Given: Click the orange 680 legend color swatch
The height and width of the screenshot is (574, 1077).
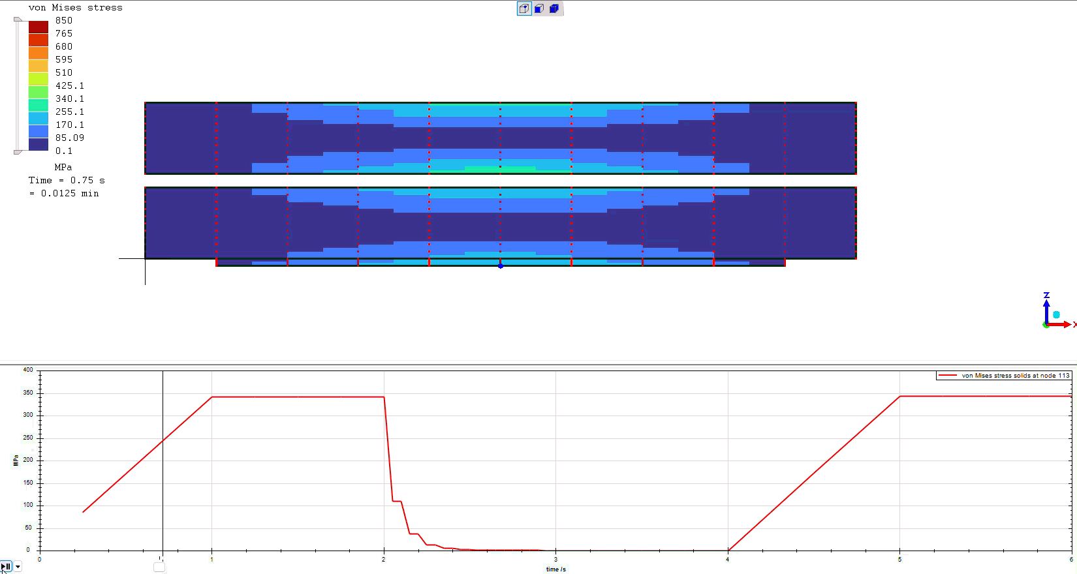Looking at the screenshot, I should point(39,53).
